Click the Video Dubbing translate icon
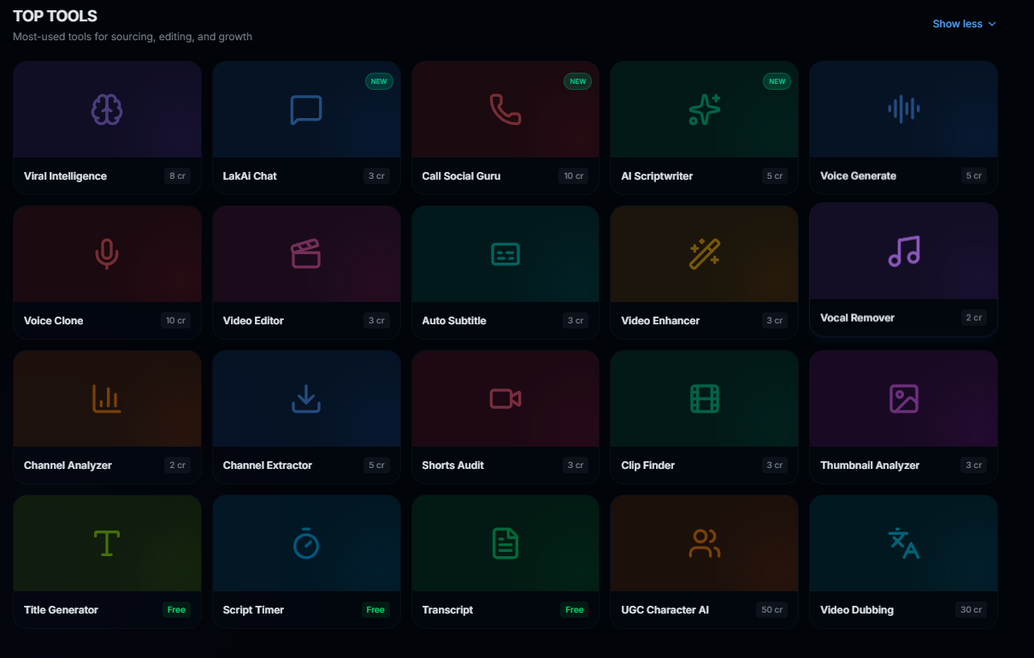This screenshot has width=1034, height=658. click(x=903, y=543)
